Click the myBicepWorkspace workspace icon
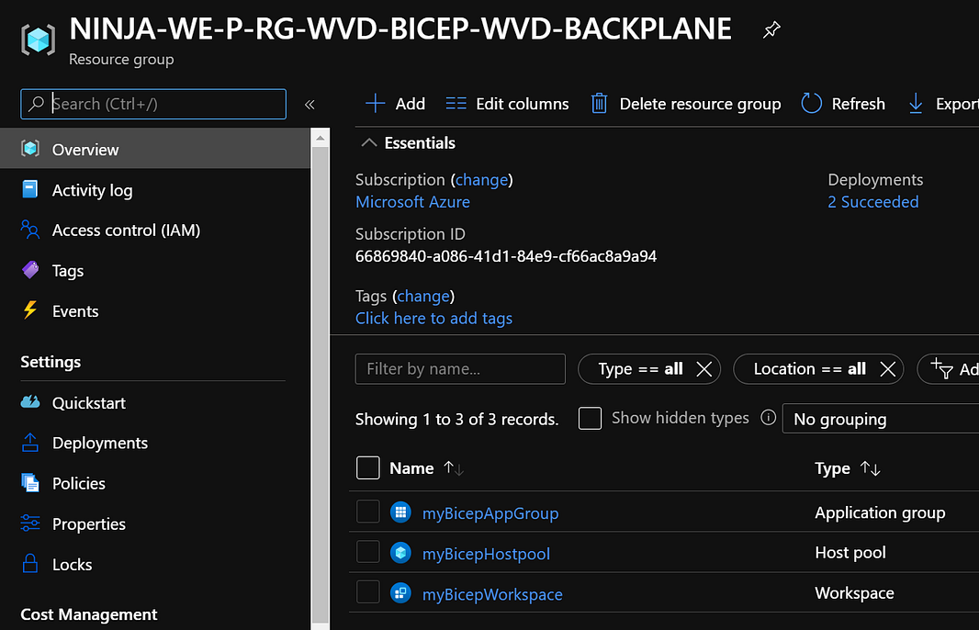Viewport: 979px width, 630px height. [x=400, y=592]
